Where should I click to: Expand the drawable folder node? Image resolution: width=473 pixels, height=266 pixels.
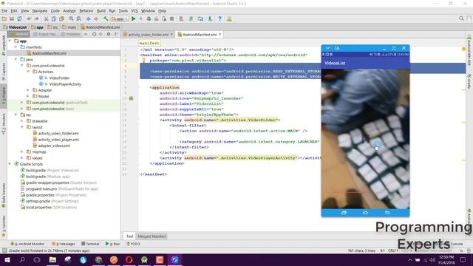pyautogui.click(x=21, y=121)
